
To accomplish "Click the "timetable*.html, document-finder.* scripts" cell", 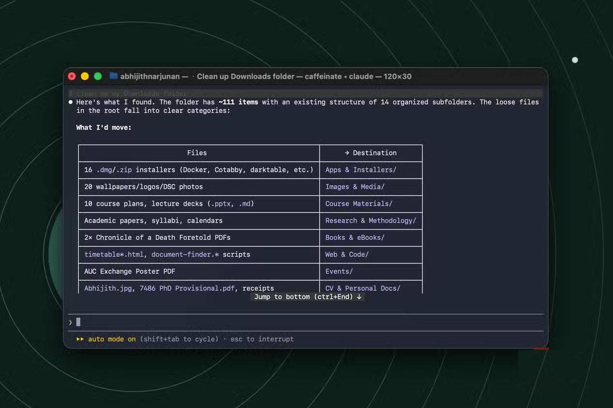I will [199, 254].
